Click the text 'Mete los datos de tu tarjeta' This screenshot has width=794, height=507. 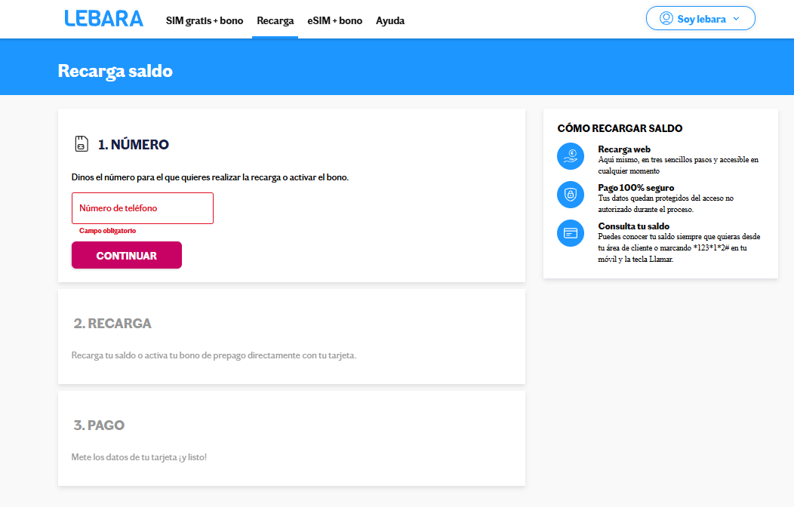[139, 457]
